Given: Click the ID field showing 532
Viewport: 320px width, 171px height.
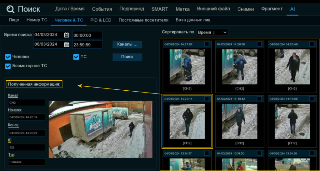Looking at the screenshot, I should click(x=27, y=147).
